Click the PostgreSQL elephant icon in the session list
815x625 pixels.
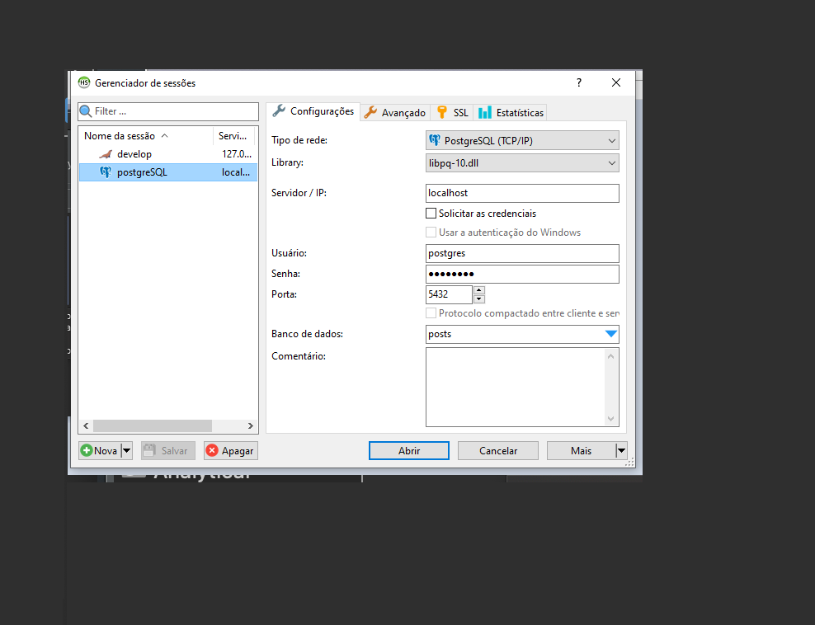[106, 172]
